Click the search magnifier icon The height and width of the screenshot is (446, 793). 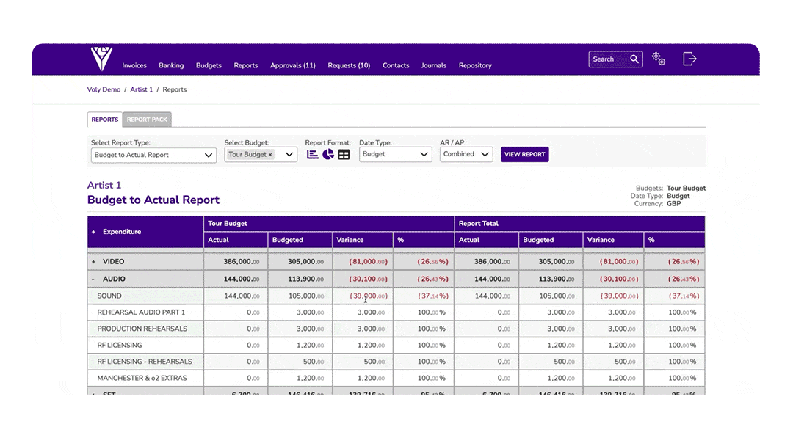634,59
